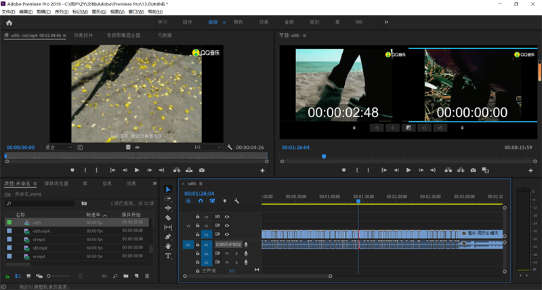Screen dimensions: 542x290
Task: Click the Export Frame camera icon in Program monitor
Action: 473,170
